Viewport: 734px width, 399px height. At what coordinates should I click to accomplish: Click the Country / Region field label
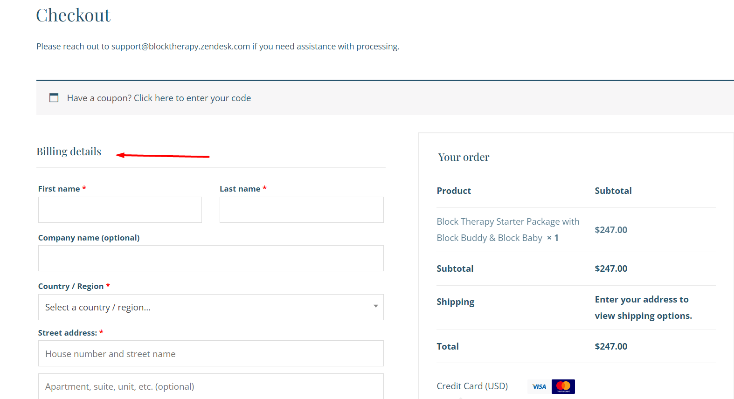pyautogui.click(x=71, y=286)
